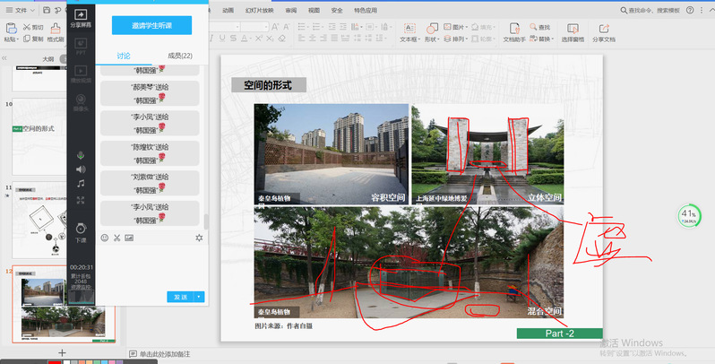Click the send (发送) button
This screenshot has width=715, height=364.
coord(179,297)
